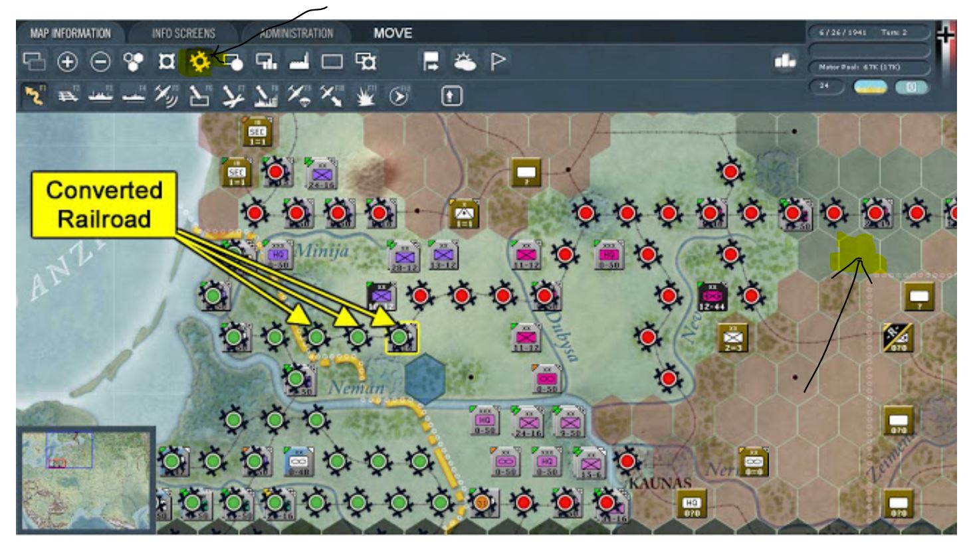
Task: Select Rail mode F2 icon
Action: 68,96
